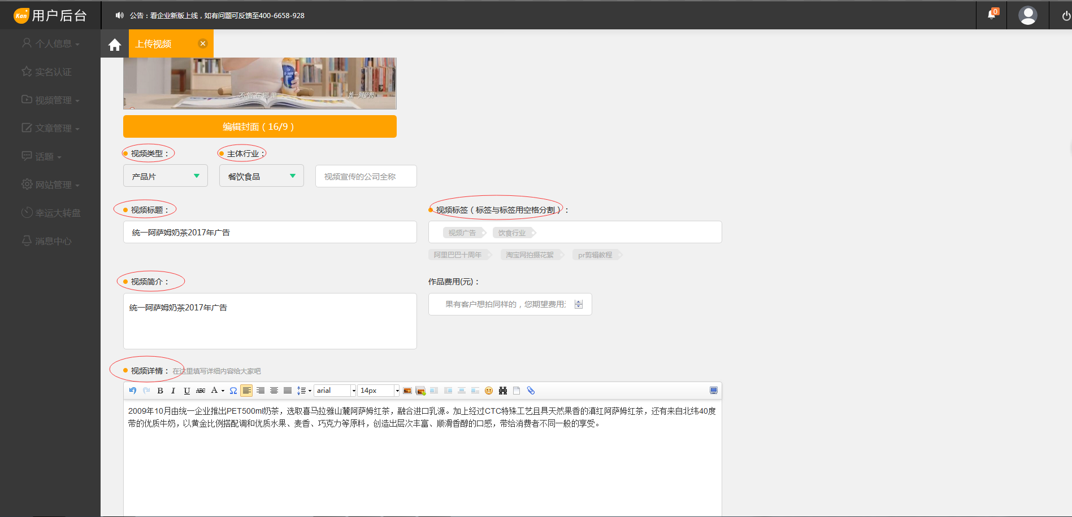Click the attachment paperclip icon
The height and width of the screenshot is (517, 1072).
tap(531, 391)
